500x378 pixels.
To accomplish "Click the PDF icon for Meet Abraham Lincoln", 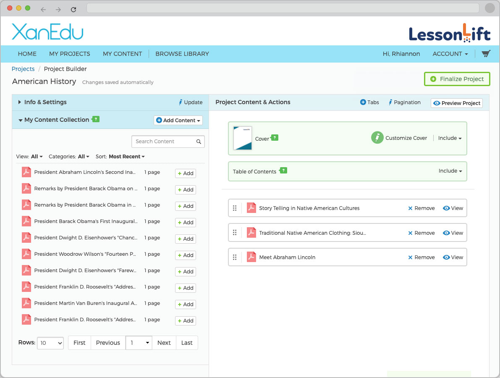I will pos(251,257).
